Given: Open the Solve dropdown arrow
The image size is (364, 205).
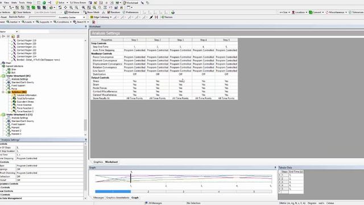Looking at the screenshot, I should 67,2.
